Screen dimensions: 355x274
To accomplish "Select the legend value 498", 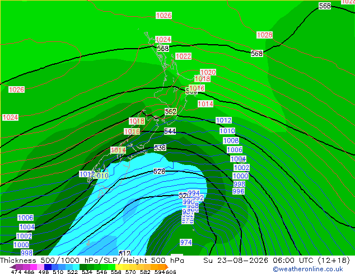I will 44,272.
